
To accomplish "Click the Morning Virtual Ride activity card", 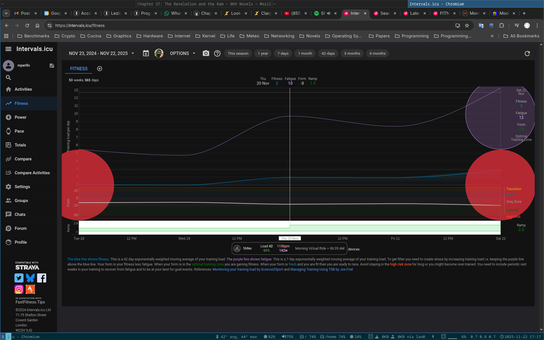I will (x=289, y=248).
